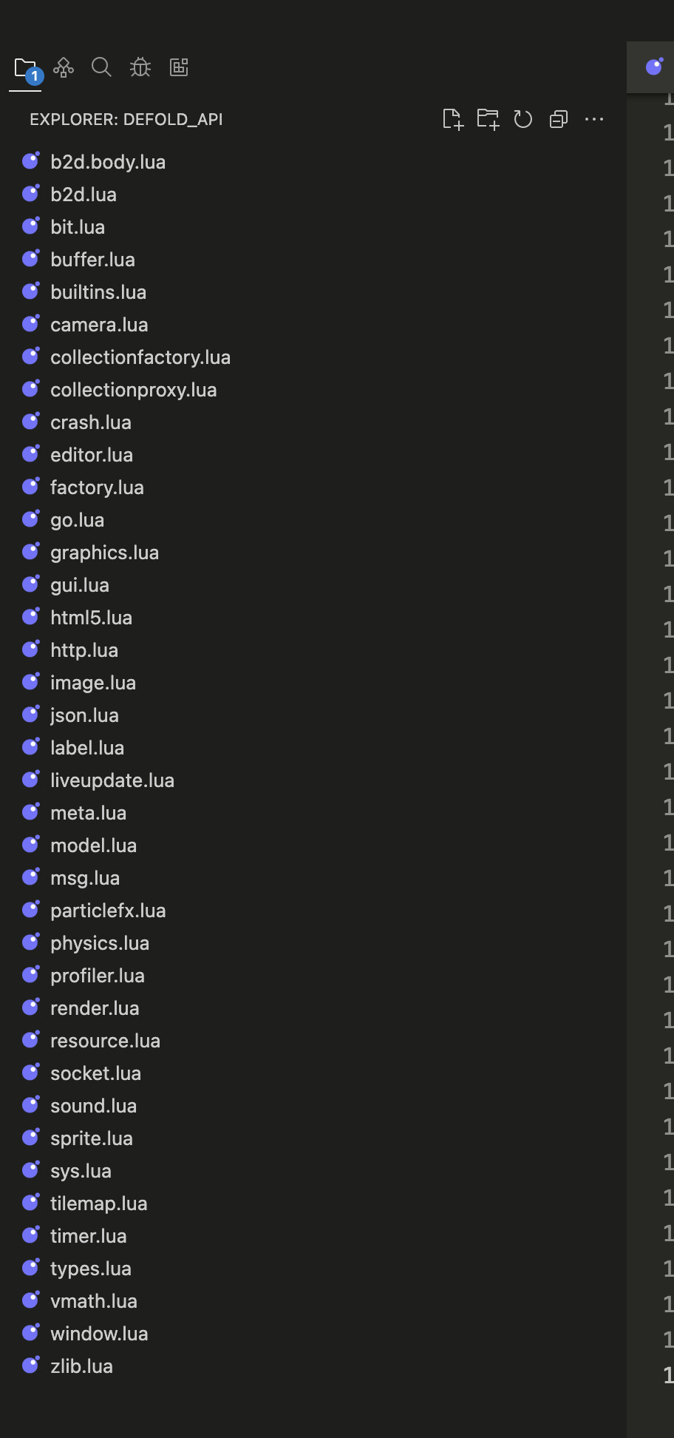Open explorer More Actions ellipsis menu
Screen dimensions: 674x1438
594,119
